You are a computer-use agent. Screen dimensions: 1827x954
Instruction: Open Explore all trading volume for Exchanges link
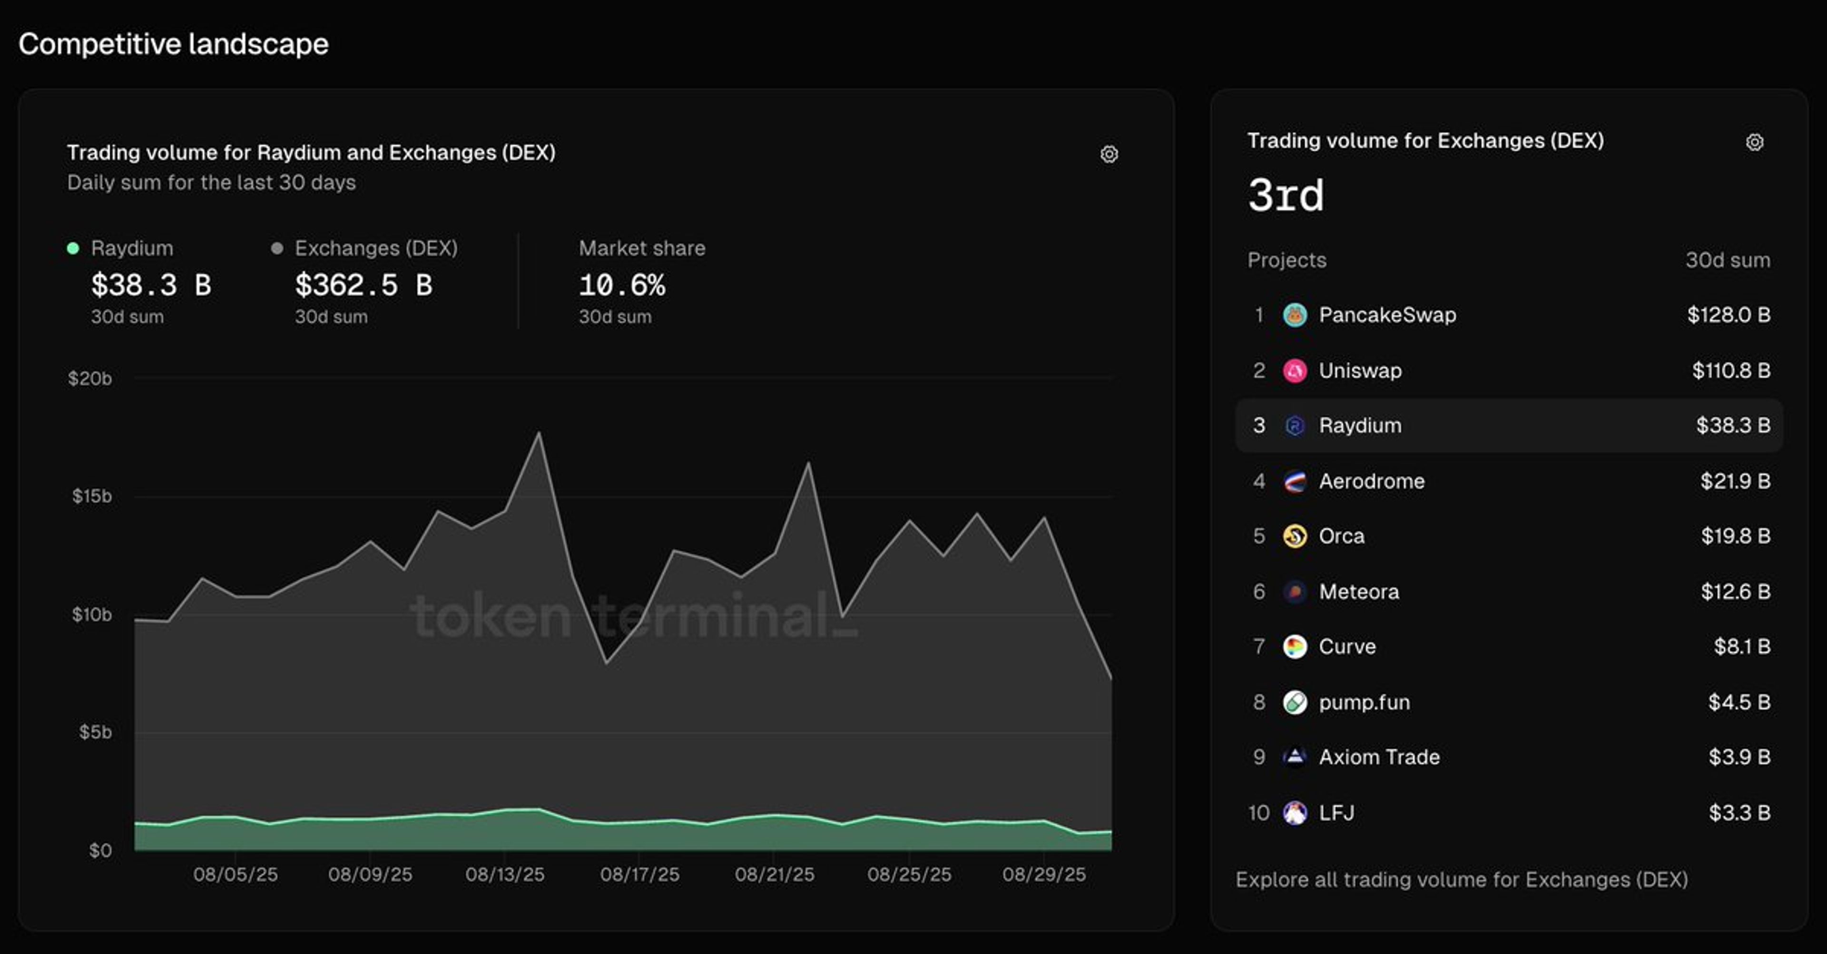[1462, 880]
